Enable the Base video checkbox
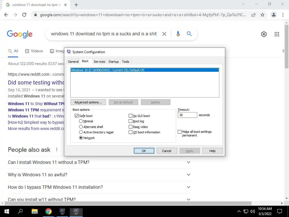289x217 pixels. [130, 127]
